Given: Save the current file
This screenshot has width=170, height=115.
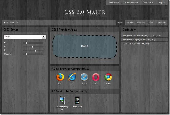Looking at the screenshot, I should [151, 23].
